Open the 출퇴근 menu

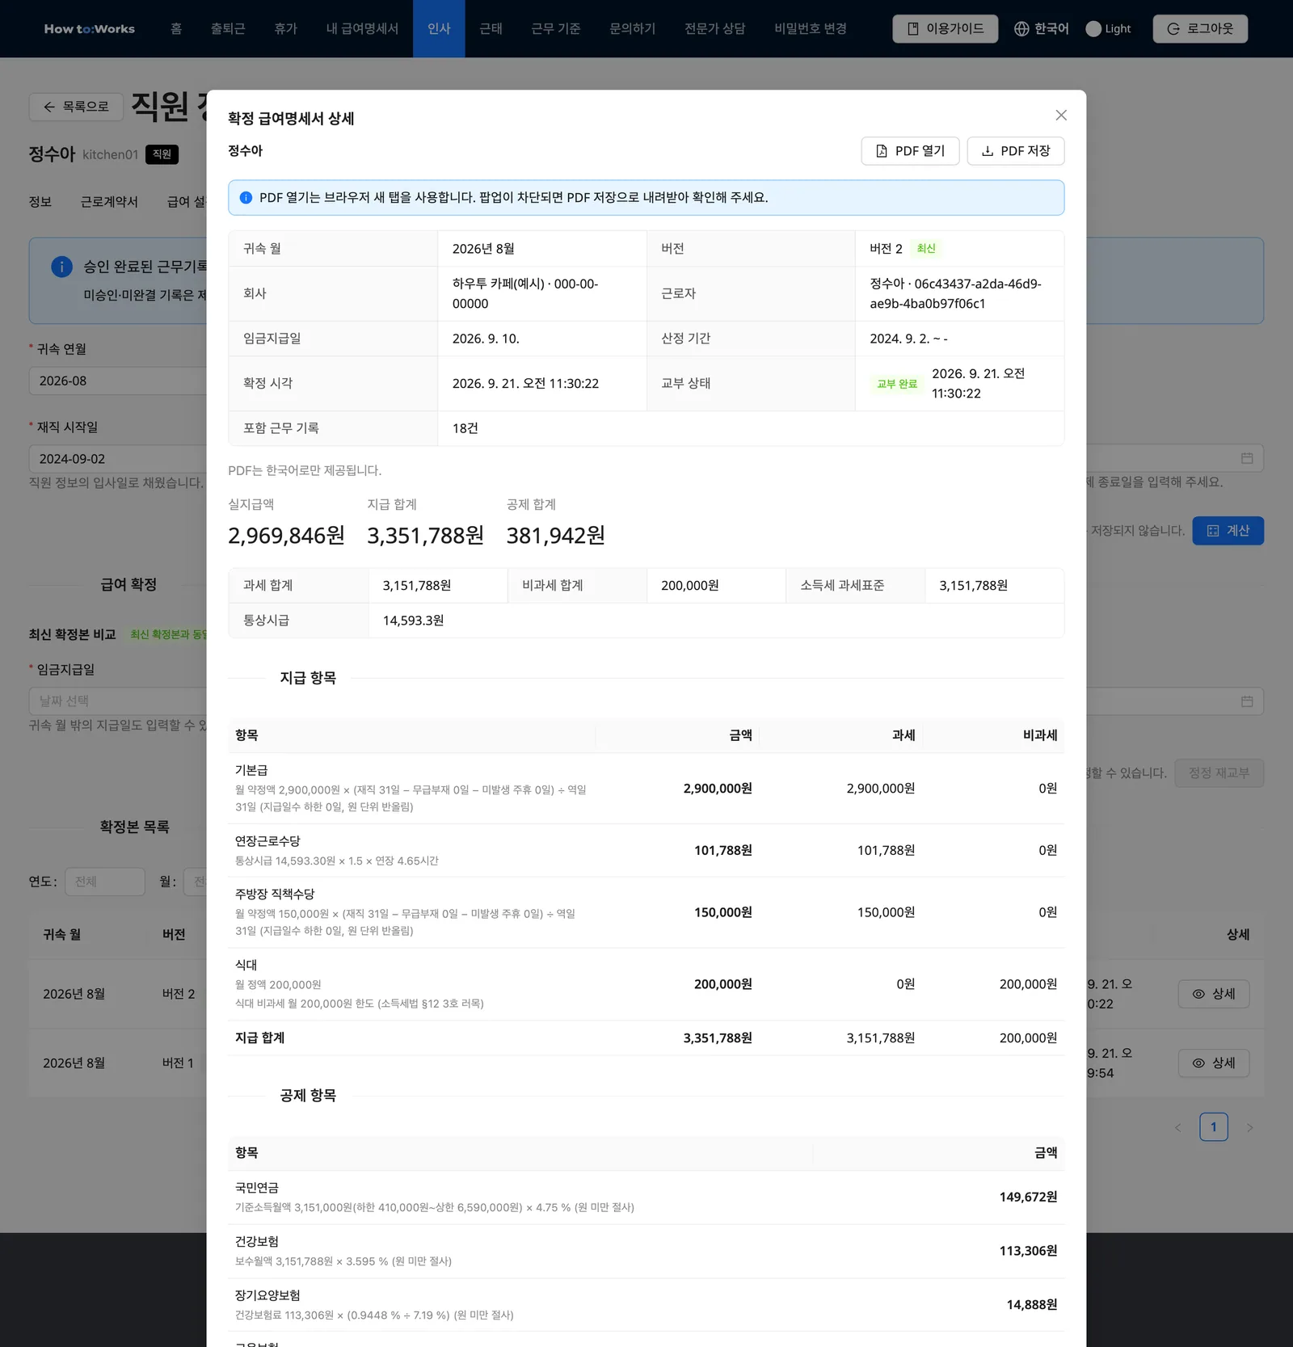228,29
